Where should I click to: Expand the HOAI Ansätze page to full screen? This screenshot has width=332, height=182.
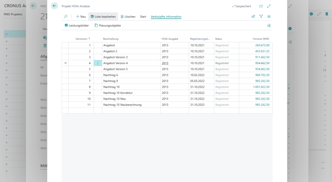[x=269, y=6]
